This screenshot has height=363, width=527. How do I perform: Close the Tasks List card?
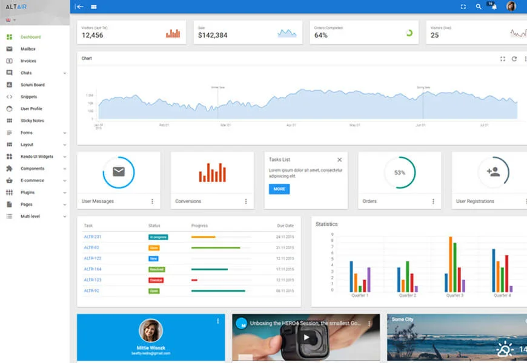click(339, 160)
